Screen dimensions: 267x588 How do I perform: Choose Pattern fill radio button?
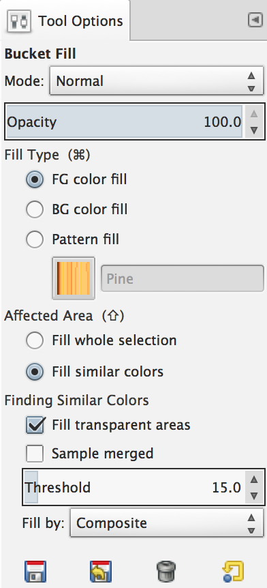pyautogui.click(x=35, y=239)
